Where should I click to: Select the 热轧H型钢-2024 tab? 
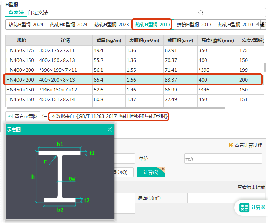pyautogui.click(x=26, y=25)
